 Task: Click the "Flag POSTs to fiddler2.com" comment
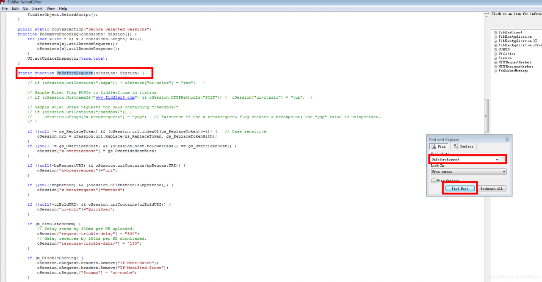[92, 92]
